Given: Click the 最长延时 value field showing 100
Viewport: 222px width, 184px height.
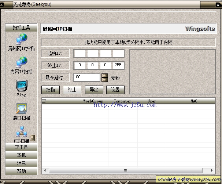Looking at the screenshot, I should click(86, 77).
